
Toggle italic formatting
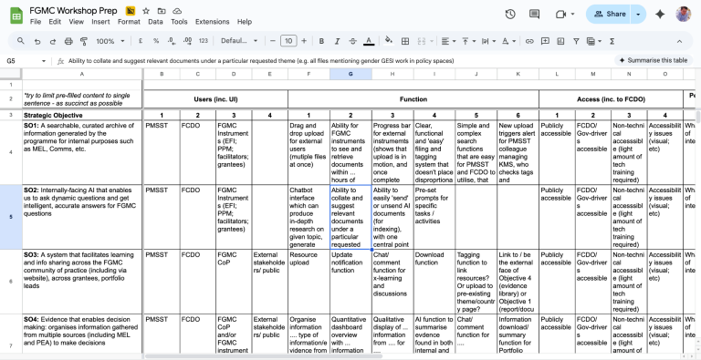pos(337,41)
